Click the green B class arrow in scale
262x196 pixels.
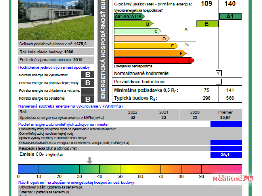coord(134,24)
